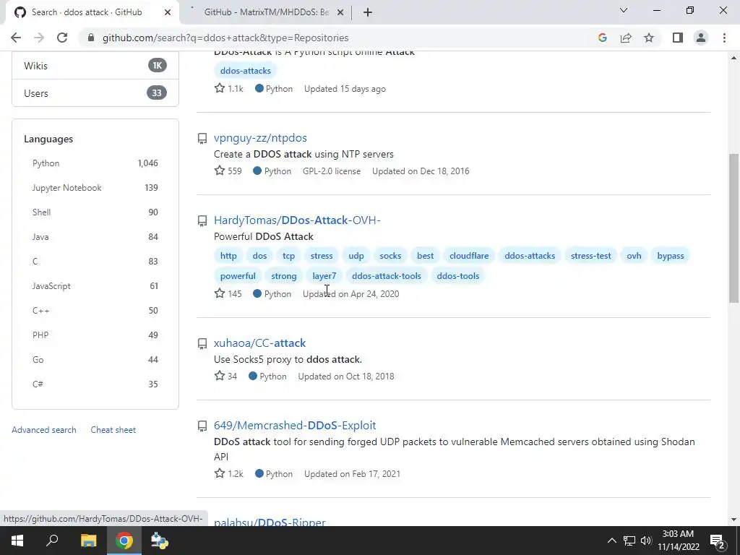Screen dimensions: 740x555
Task: Click the 1.2k stars icon for Memcrashed
Action: pyautogui.click(x=220, y=473)
